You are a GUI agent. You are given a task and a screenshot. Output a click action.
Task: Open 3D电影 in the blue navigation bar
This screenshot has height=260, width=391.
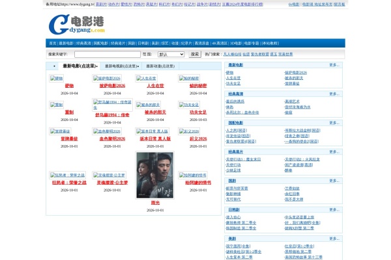point(236,44)
